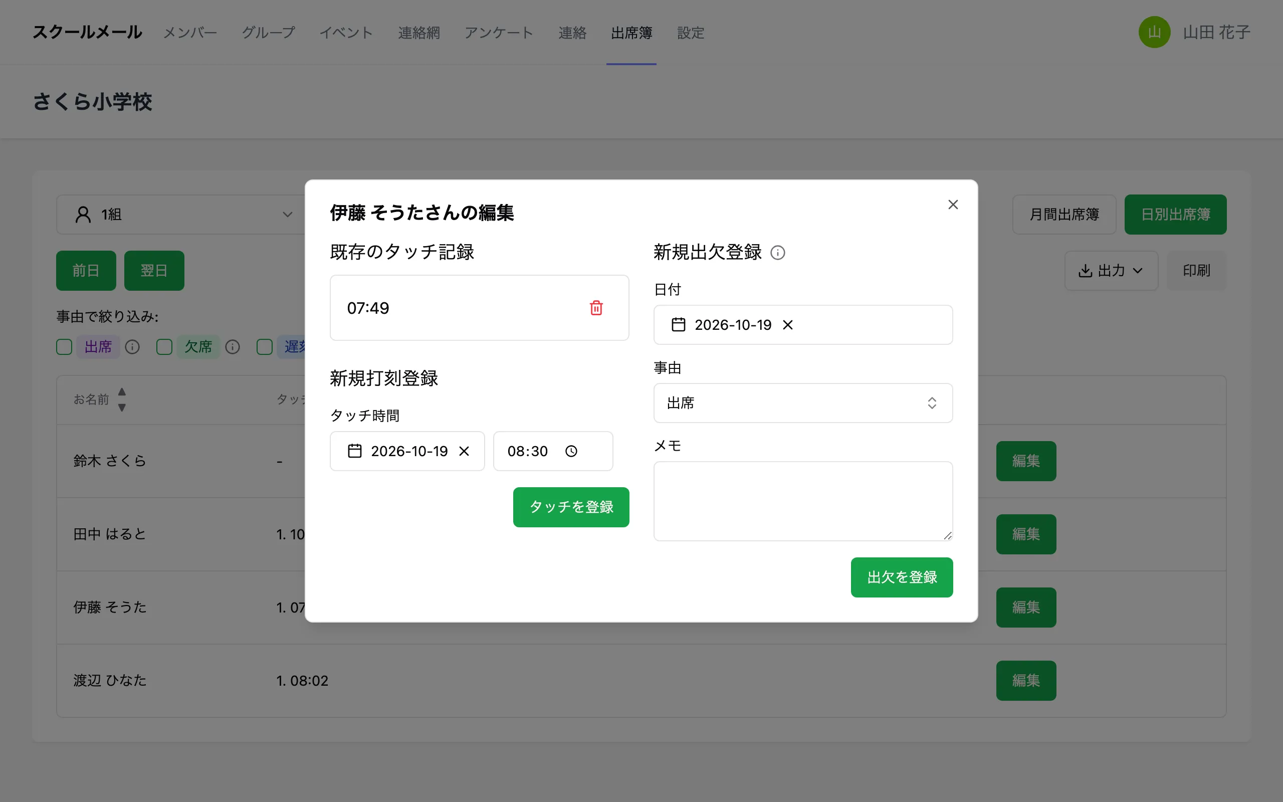Image resolution: width=1283 pixels, height=802 pixels.
Task: Click 編集 for 伊藤 そうた
Action: pyautogui.click(x=1026, y=608)
